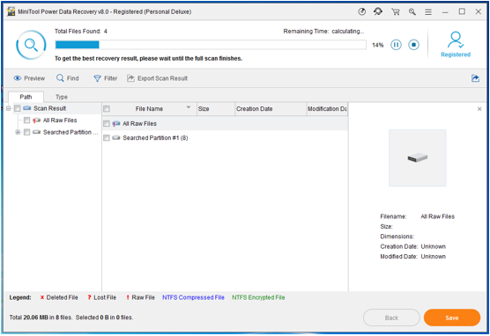Click the Raw File legend entry
490x336 pixels.
click(x=140, y=297)
